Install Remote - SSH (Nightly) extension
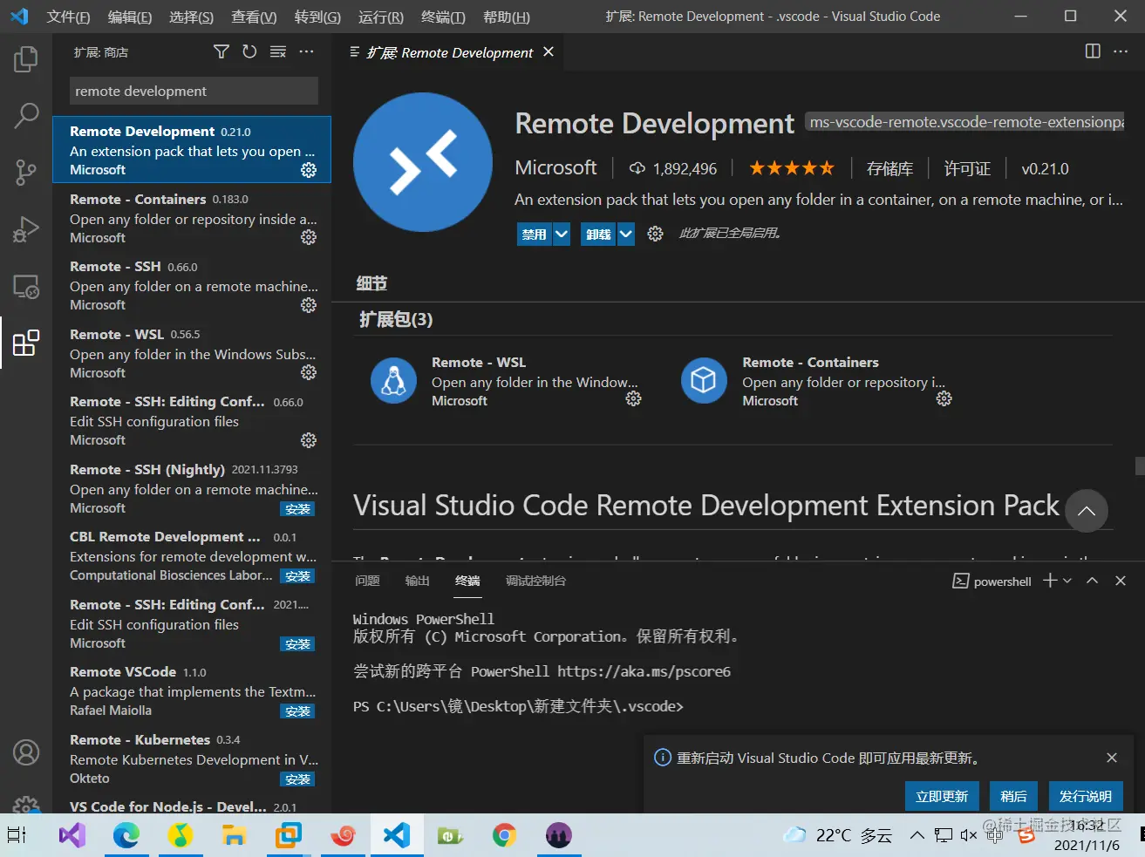Image resolution: width=1145 pixels, height=857 pixels. 297,508
